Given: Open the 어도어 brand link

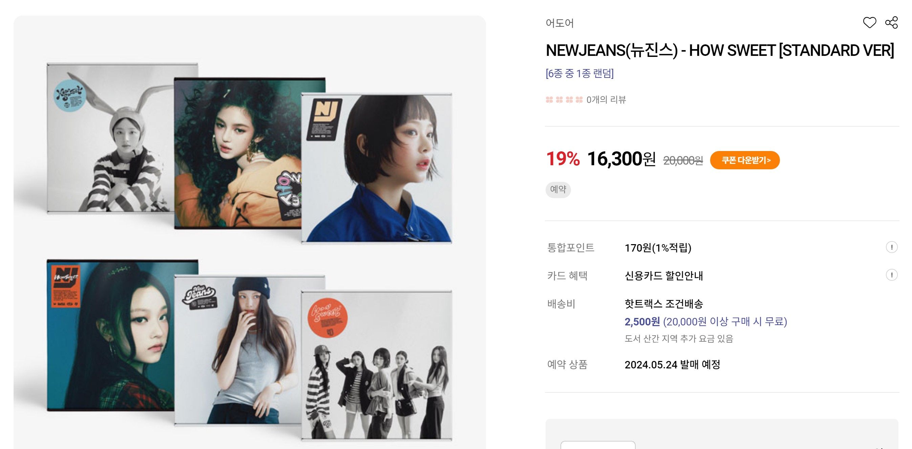Looking at the screenshot, I should (x=559, y=23).
